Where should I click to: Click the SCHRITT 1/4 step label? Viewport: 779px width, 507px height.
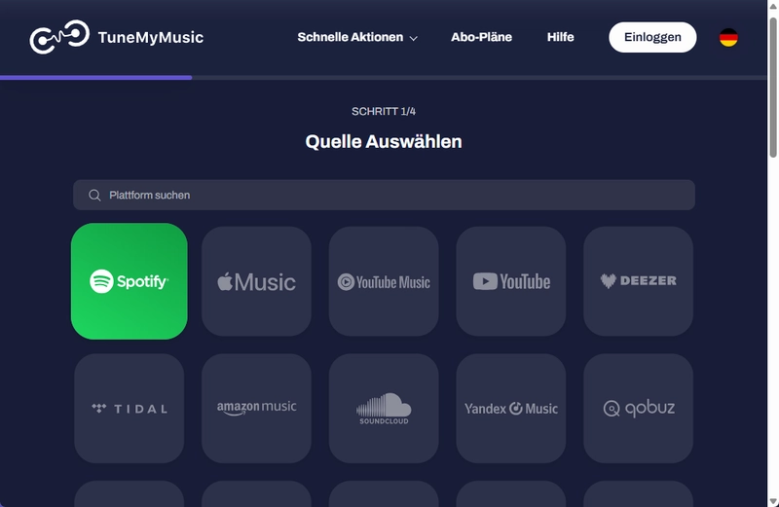click(384, 111)
